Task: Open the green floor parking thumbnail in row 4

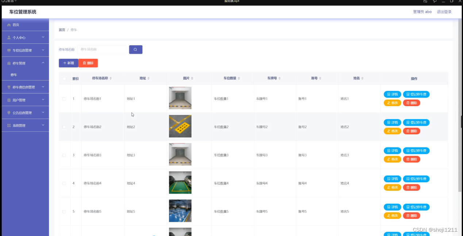Action: coord(180,183)
